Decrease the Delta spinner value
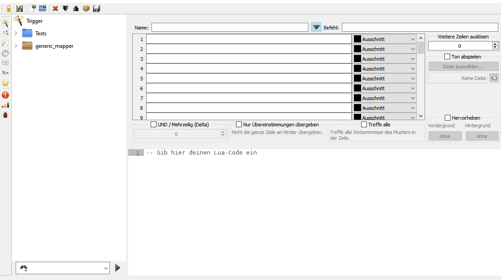 point(223,136)
